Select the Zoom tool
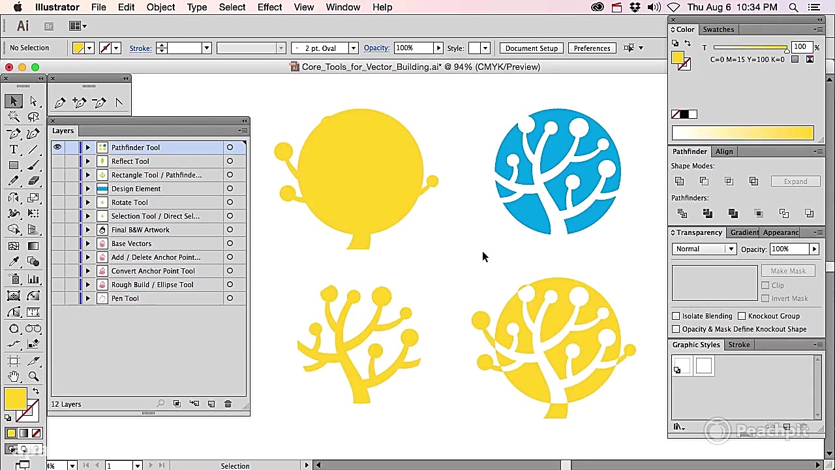 [x=33, y=377]
